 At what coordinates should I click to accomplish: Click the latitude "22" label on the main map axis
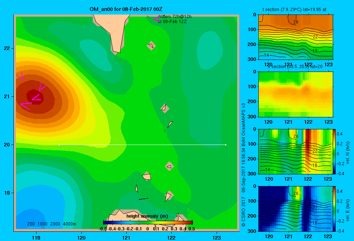click(x=7, y=48)
